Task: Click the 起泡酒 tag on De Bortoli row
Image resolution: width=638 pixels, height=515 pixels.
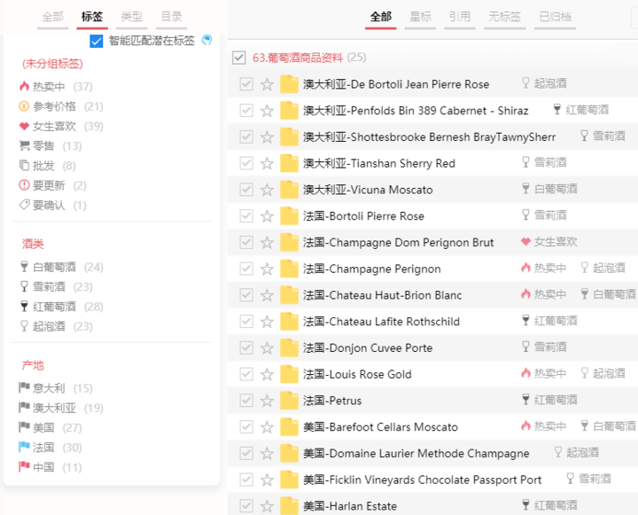Action: pyautogui.click(x=544, y=83)
